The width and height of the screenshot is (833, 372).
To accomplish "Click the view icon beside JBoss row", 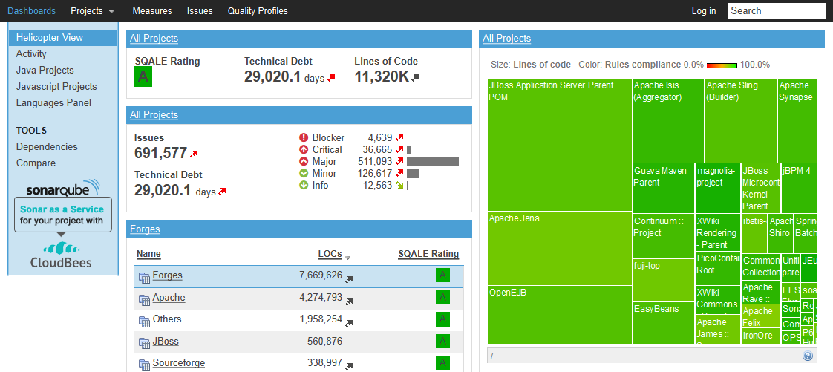I will click(144, 343).
